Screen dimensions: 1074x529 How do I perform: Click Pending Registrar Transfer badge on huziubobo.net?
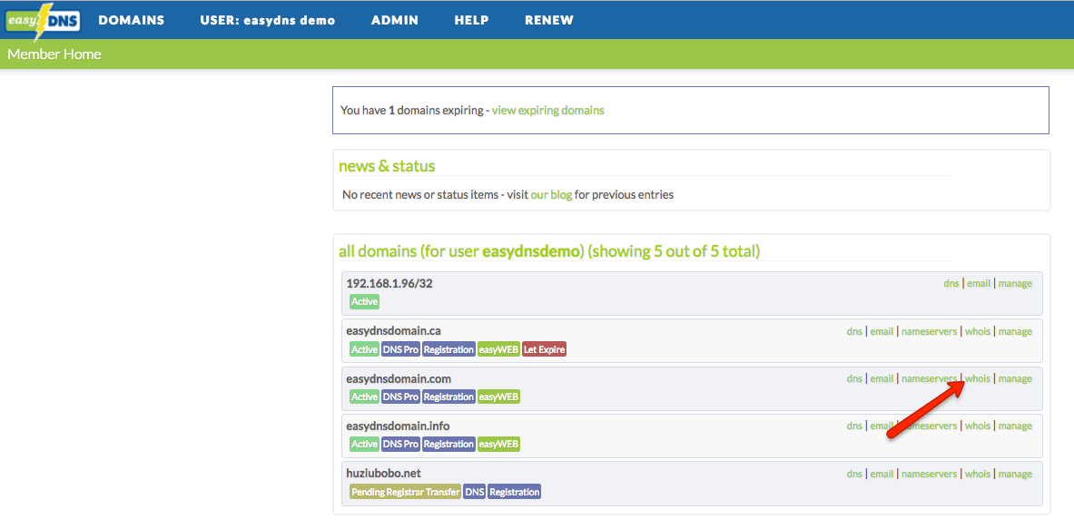pyautogui.click(x=405, y=491)
